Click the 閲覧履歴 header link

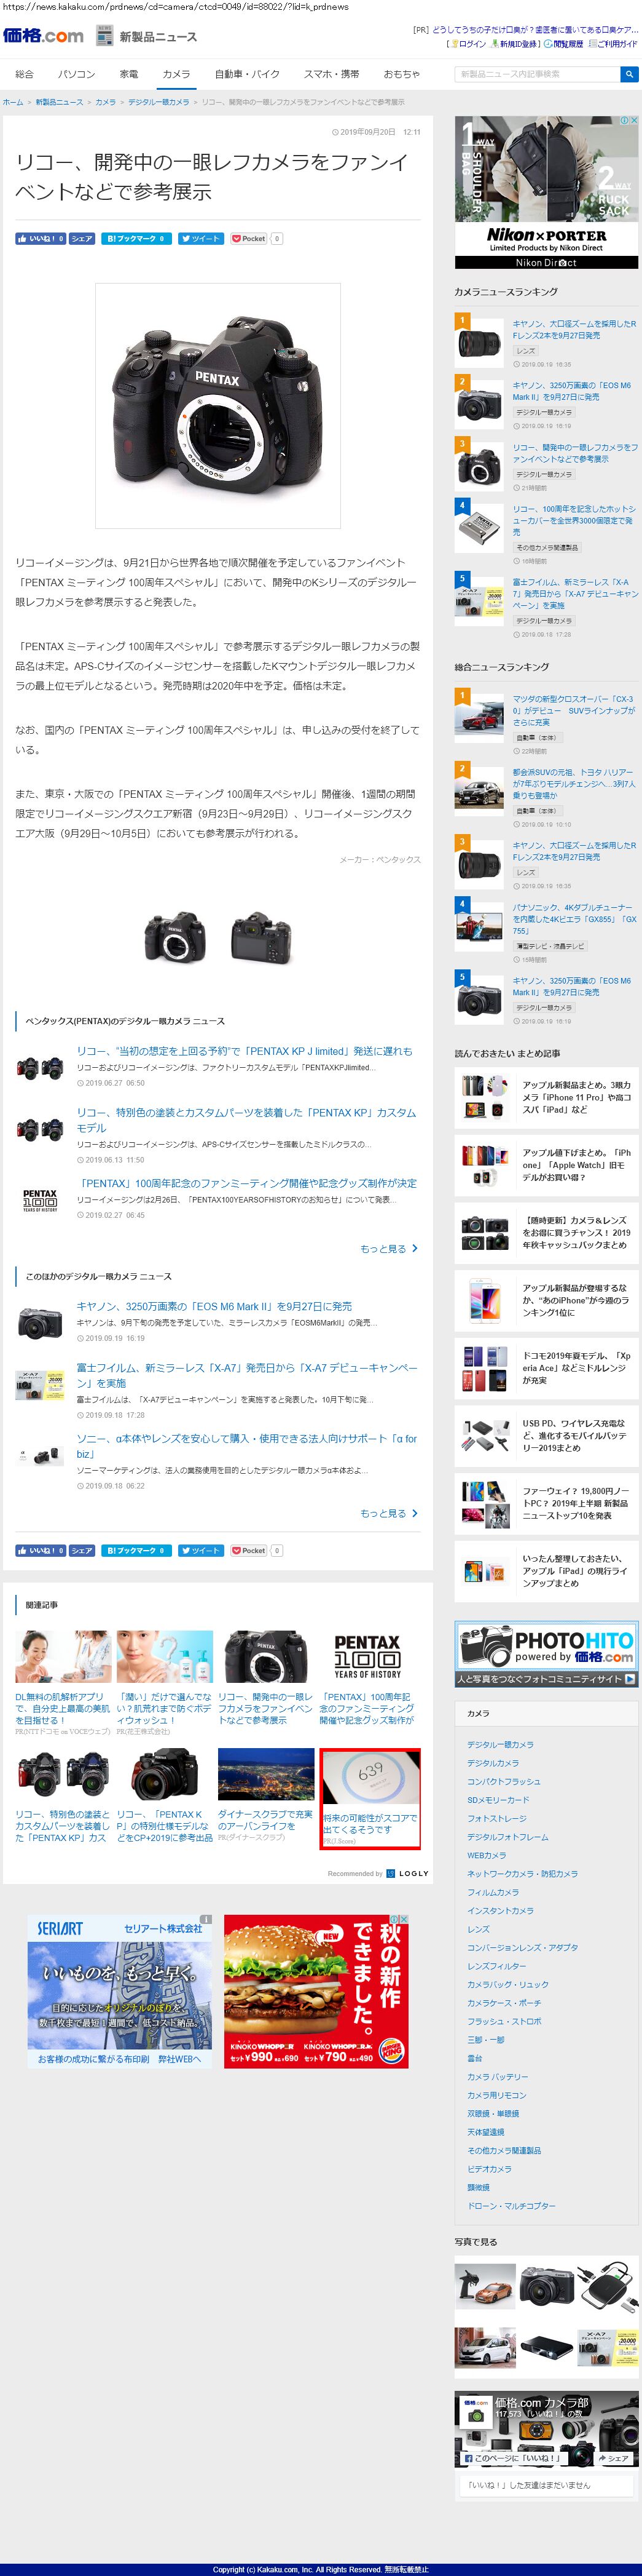(564, 44)
